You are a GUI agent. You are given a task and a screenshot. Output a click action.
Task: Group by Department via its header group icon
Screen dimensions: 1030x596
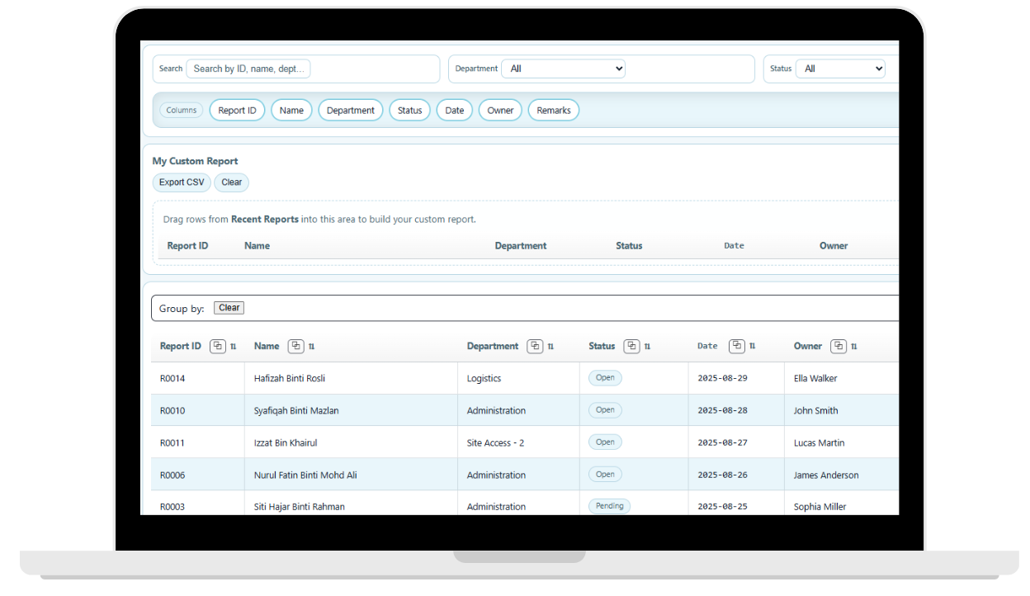coord(536,346)
